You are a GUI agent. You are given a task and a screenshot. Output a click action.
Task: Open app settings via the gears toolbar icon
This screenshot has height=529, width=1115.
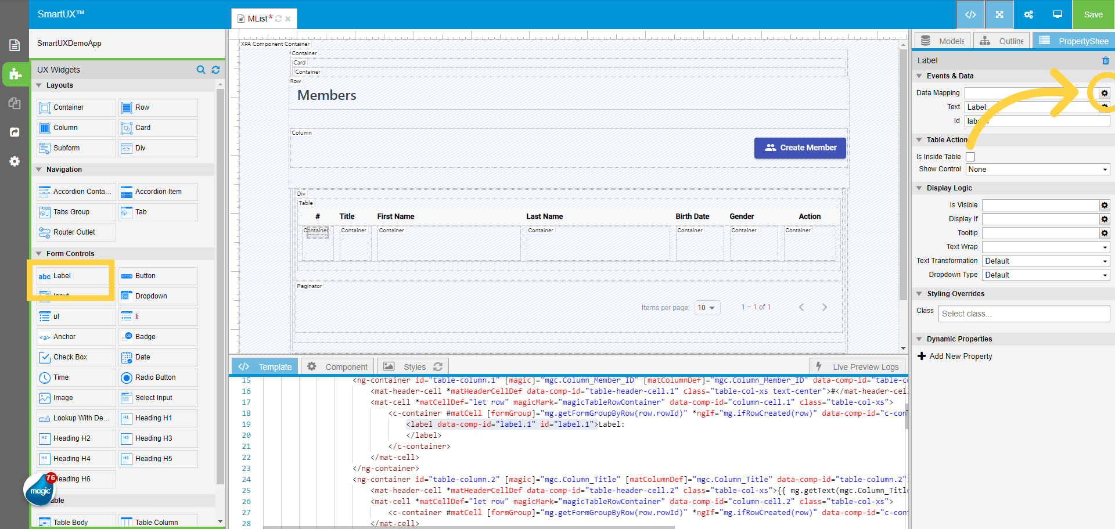point(1028,15)
